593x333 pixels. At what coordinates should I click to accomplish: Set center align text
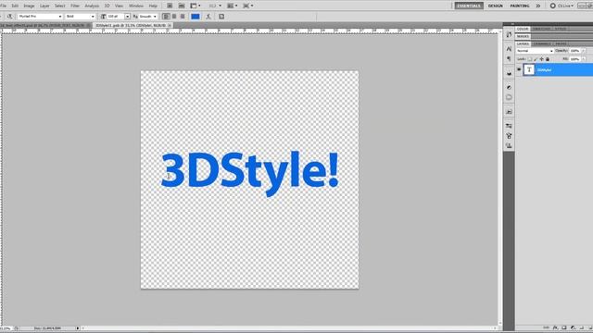174,17
